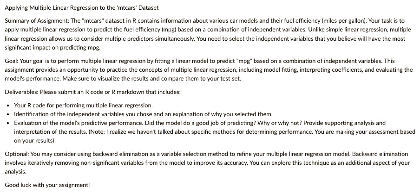
Task: Click the quoted word "mtcars" in the summary
Action: 93,21
